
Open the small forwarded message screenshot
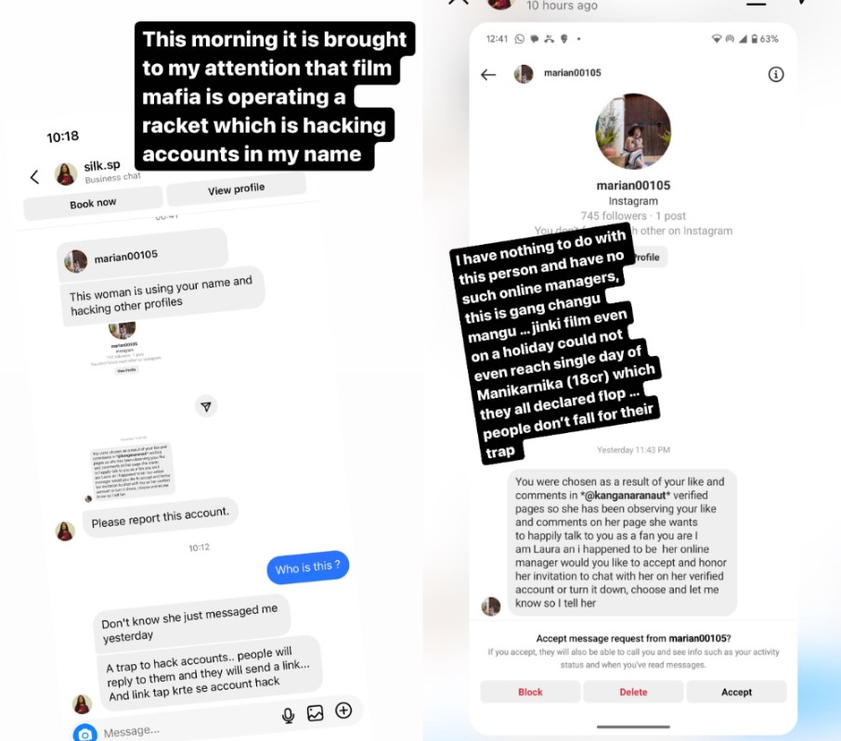click(x=133, y=471)
